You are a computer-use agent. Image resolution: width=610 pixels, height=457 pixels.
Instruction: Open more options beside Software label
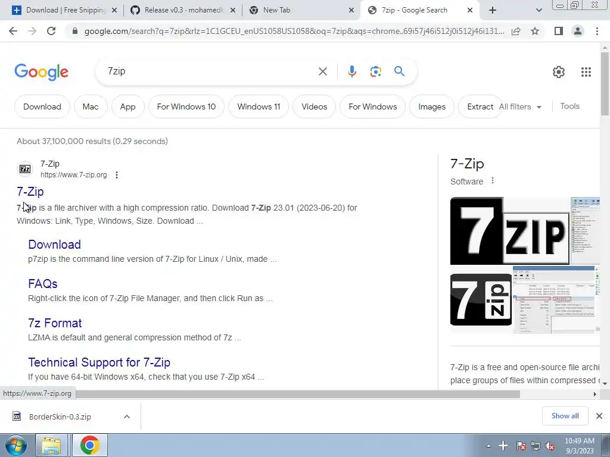click(x=493, y=181)
